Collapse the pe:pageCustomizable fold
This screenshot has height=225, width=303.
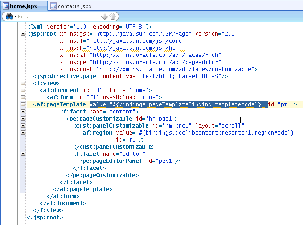pyautogui.click(x=23, y=118)
